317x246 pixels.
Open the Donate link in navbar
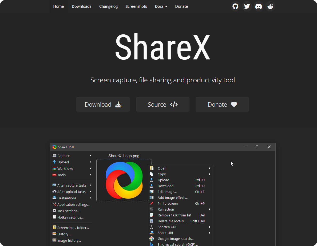pyautogui.click(x=181, y=6)
